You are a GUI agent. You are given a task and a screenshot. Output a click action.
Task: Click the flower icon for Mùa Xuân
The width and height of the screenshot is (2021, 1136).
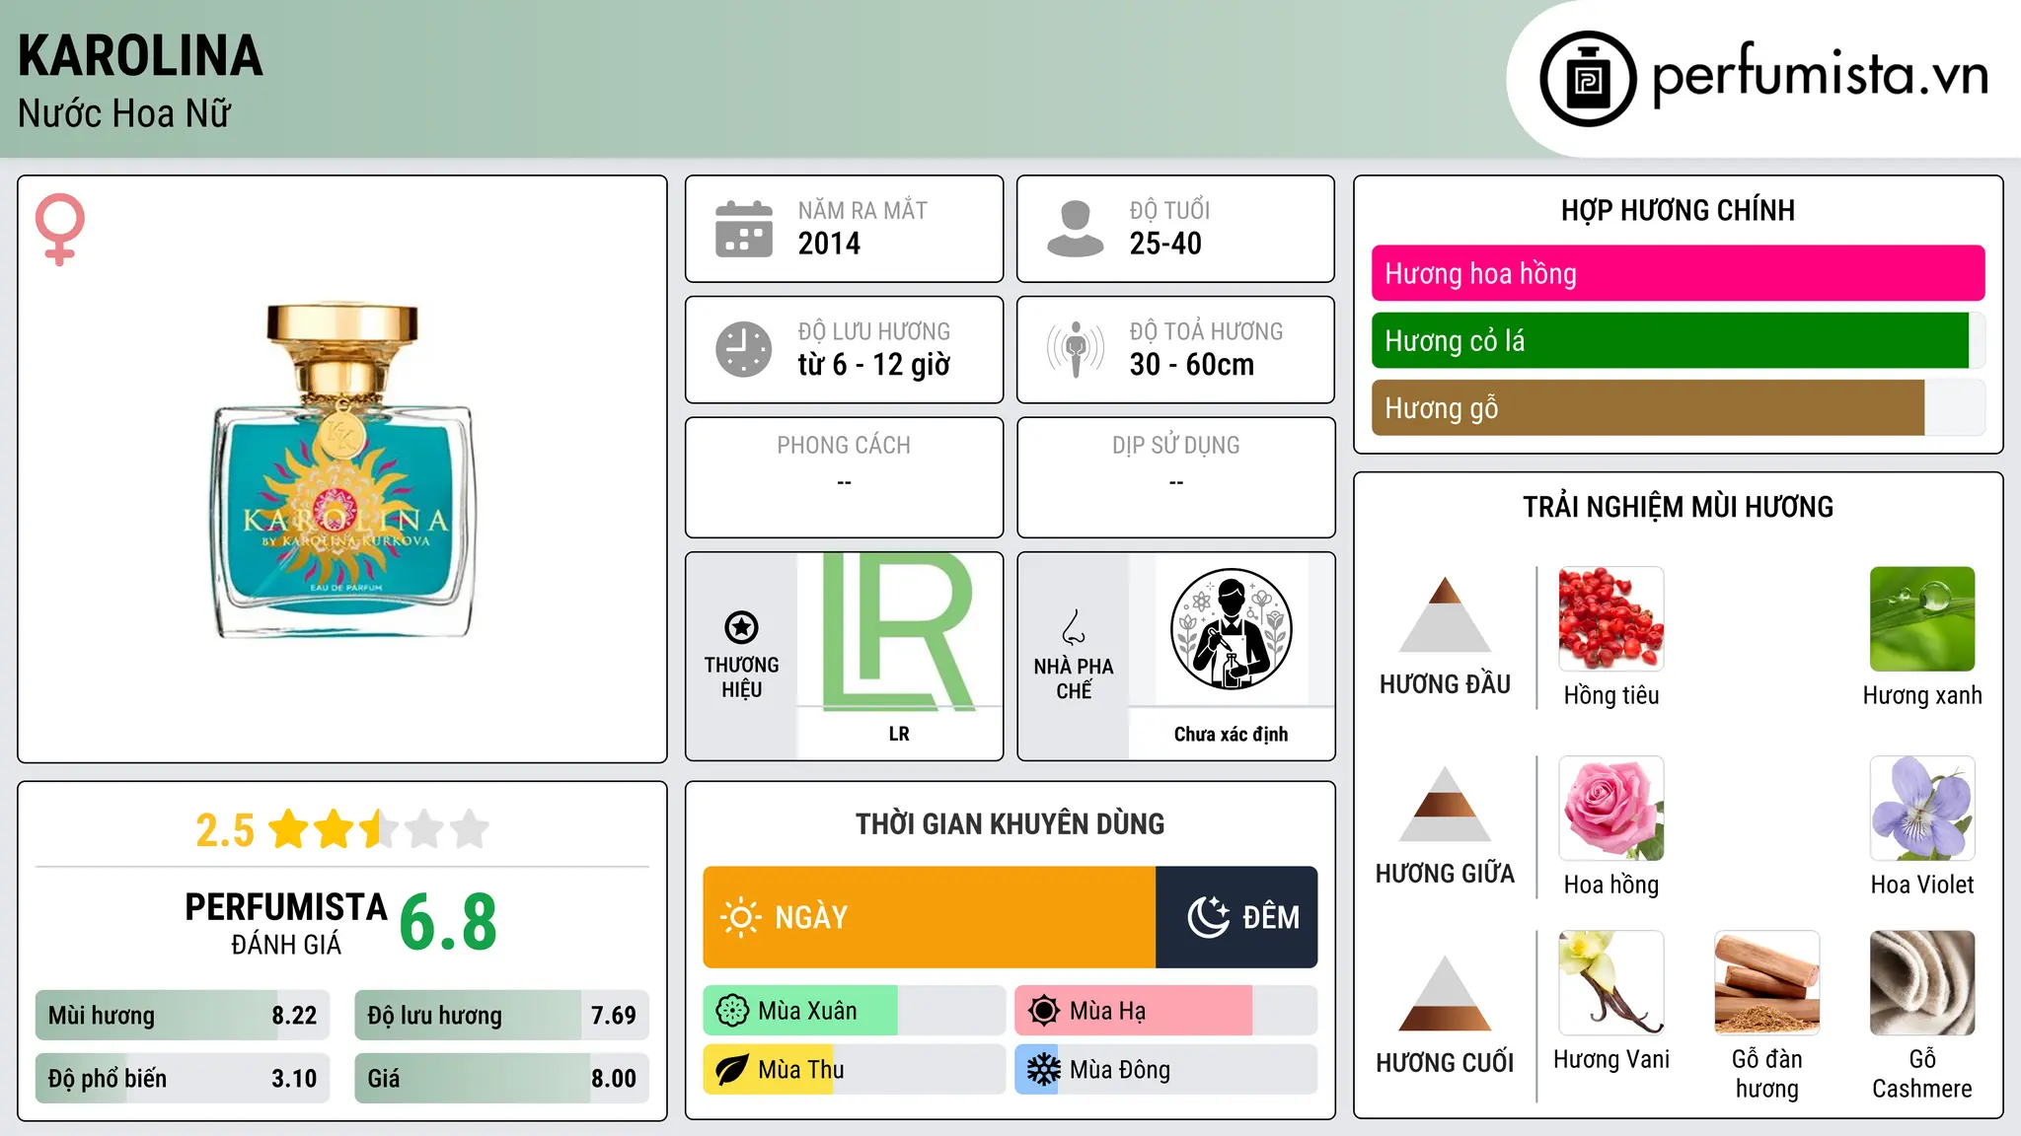732,1011
